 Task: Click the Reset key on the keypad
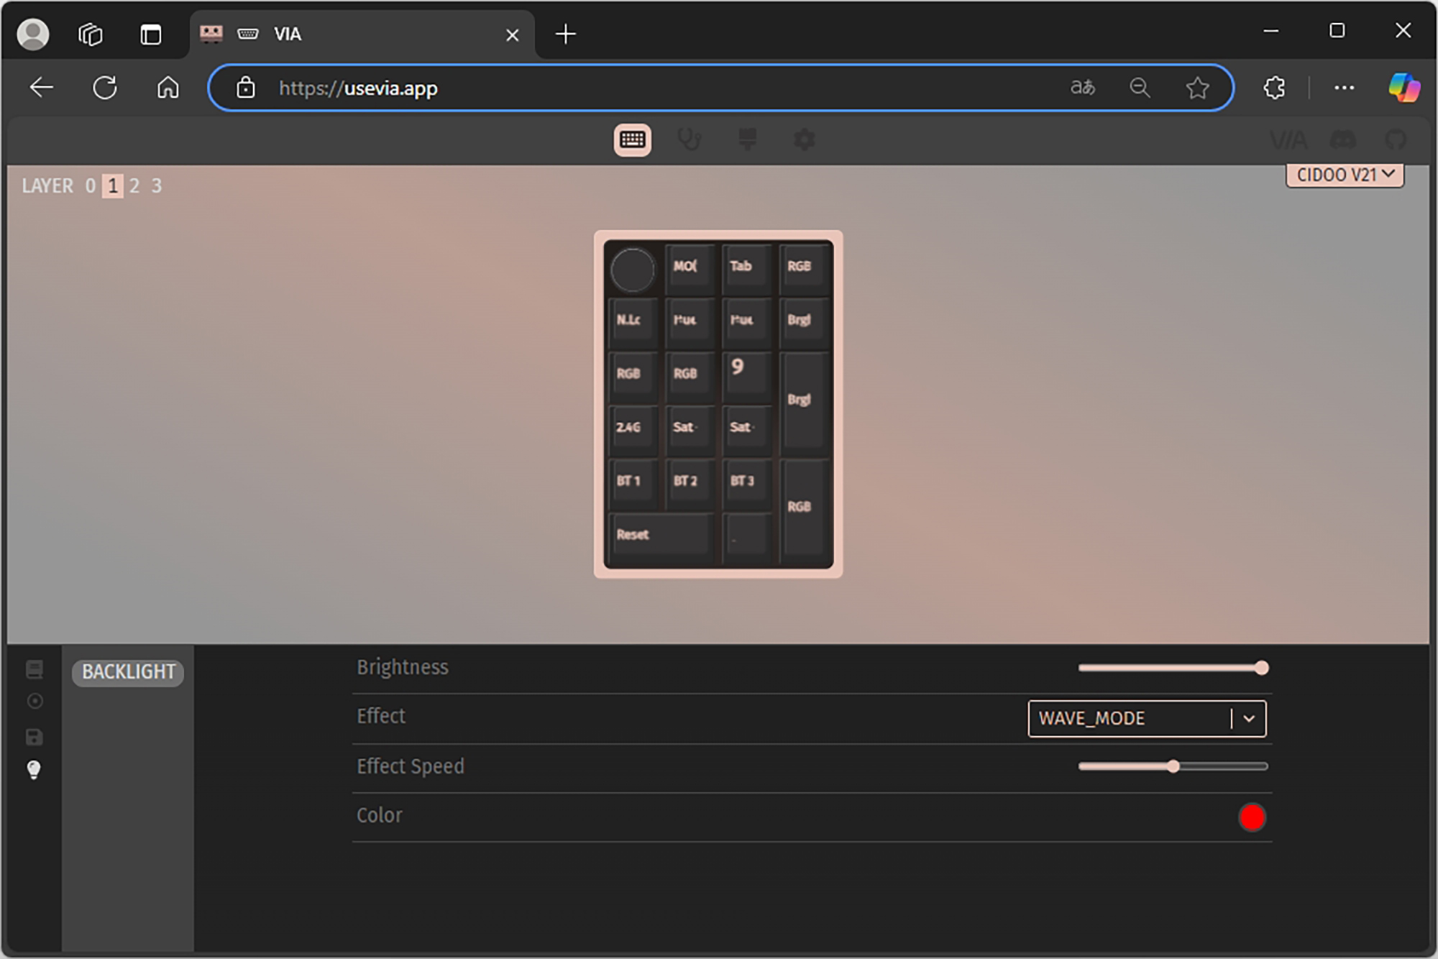pyautogui.click(x=660, y=536)
